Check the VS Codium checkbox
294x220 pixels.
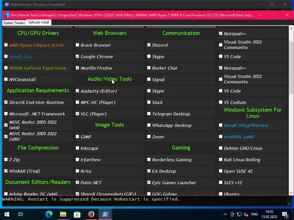(x=221, y=102)
